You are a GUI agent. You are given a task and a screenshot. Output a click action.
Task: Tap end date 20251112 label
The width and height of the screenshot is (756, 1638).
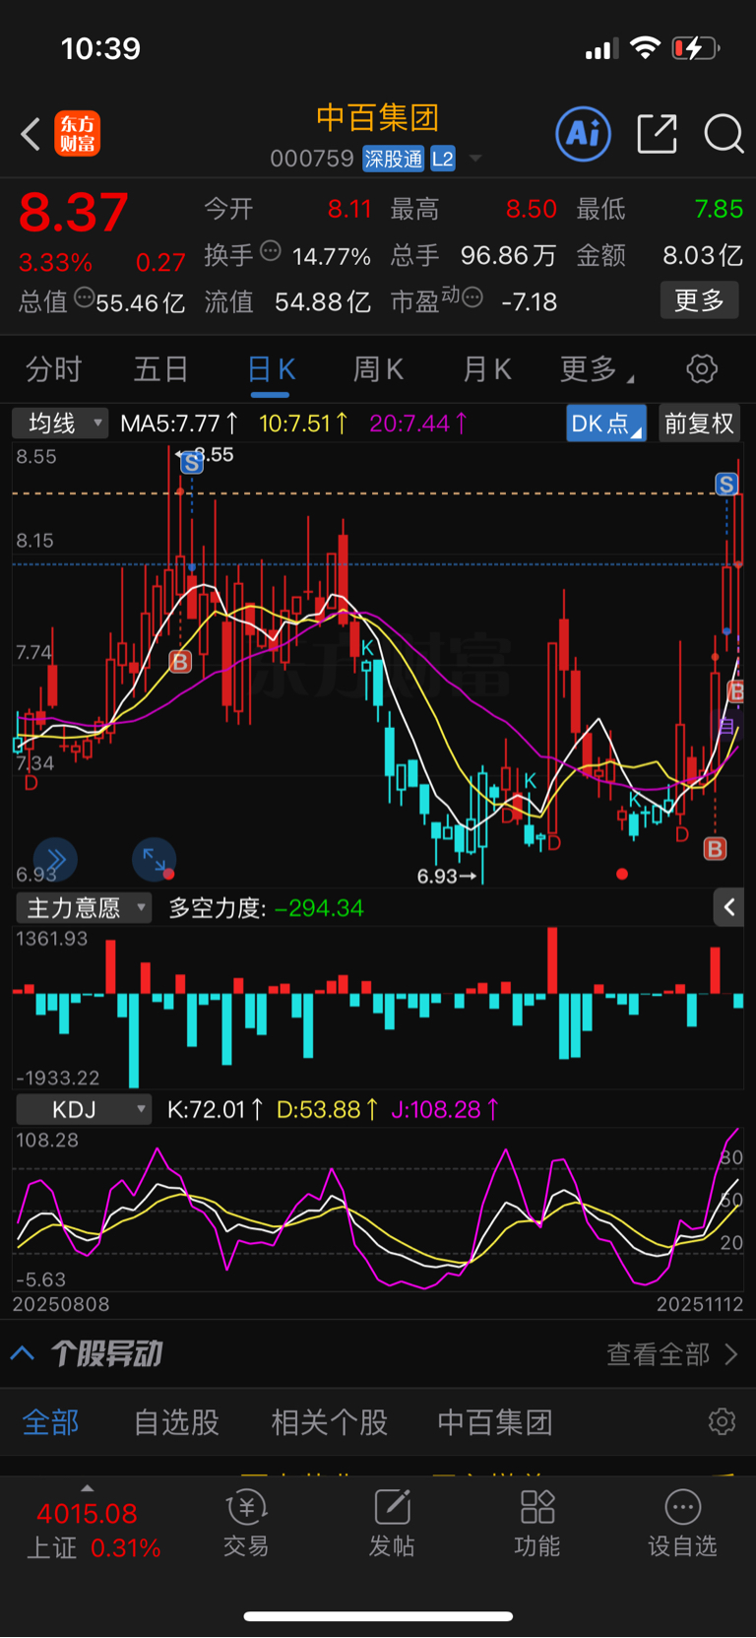tap(700, 1304)
